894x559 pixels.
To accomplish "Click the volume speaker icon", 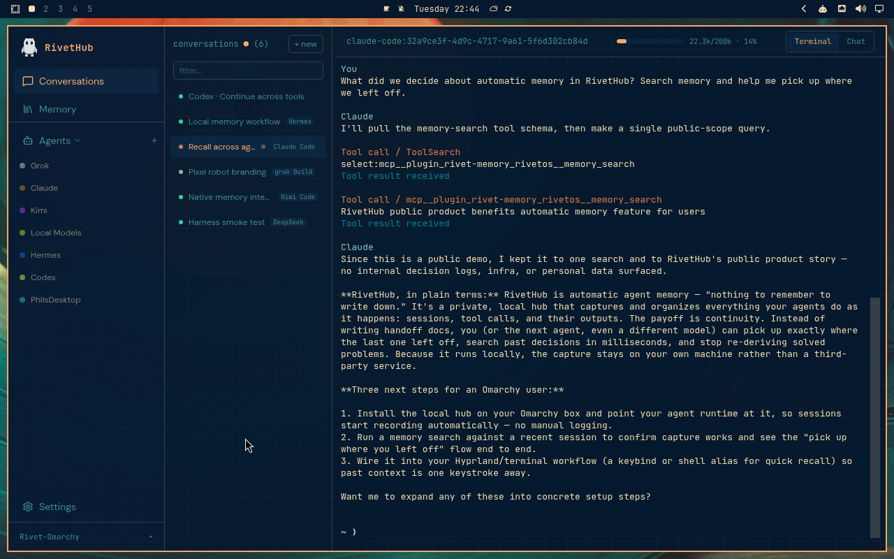I will pos(860,9).
